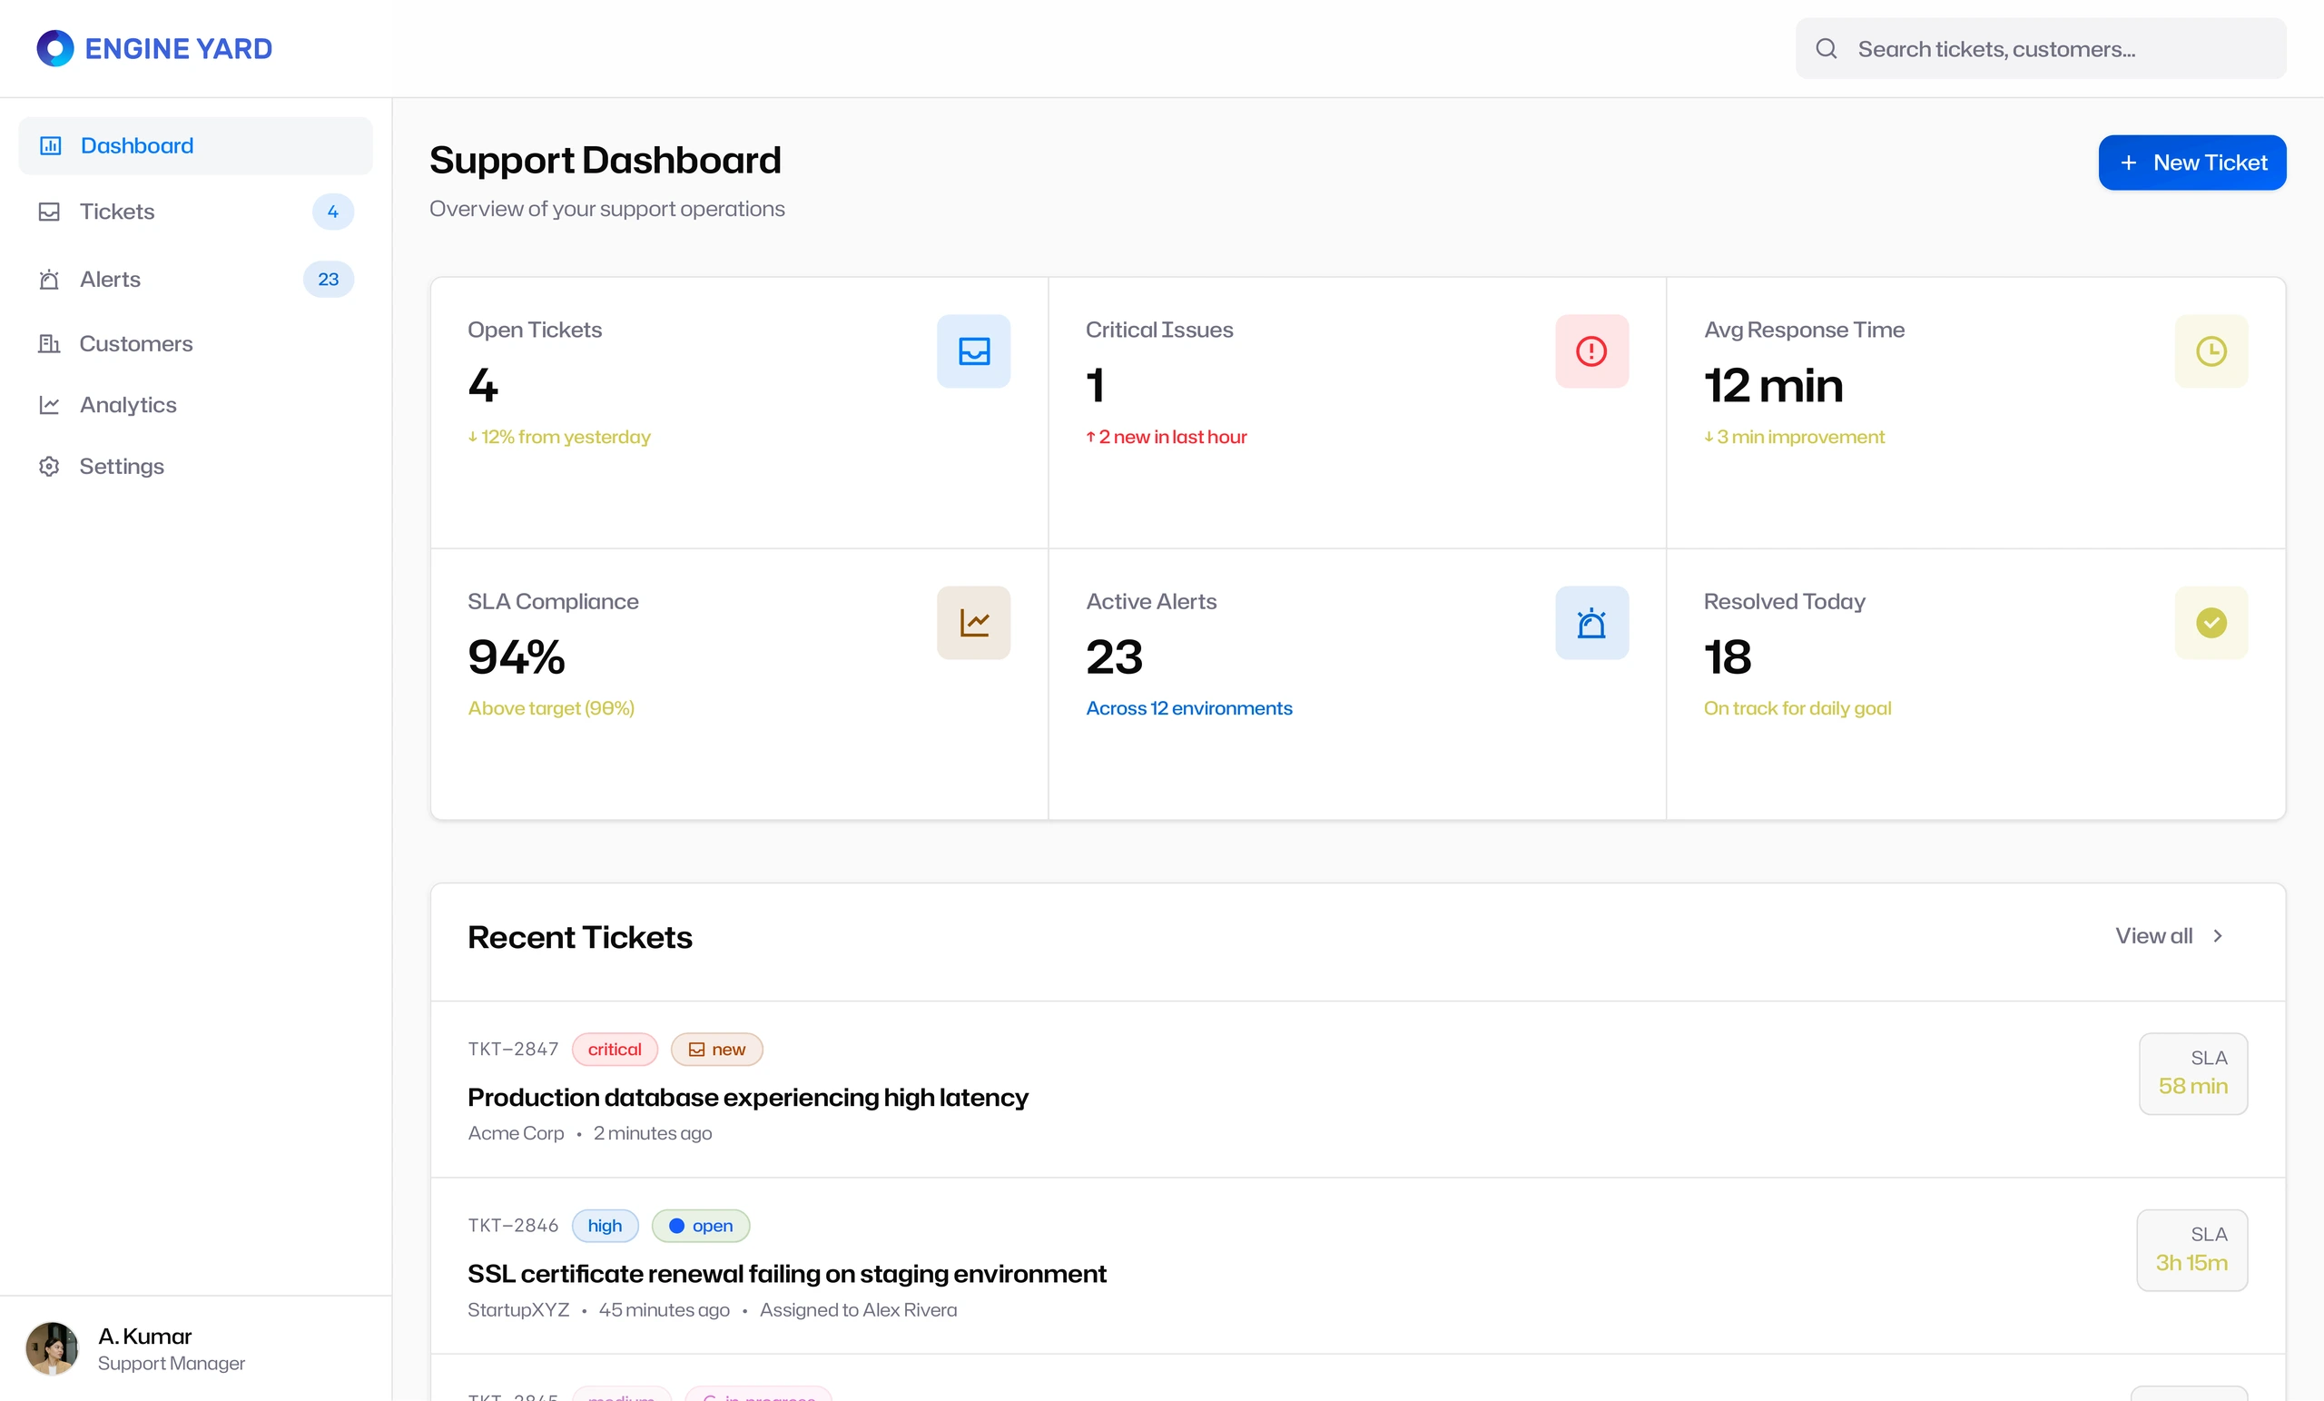Click the Active Alerts siren icon

(x=1591, y=623)
